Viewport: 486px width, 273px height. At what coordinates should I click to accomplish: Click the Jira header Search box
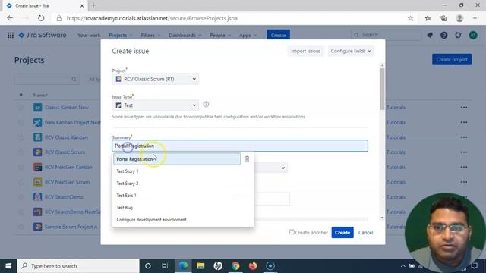tap(387, 35)
